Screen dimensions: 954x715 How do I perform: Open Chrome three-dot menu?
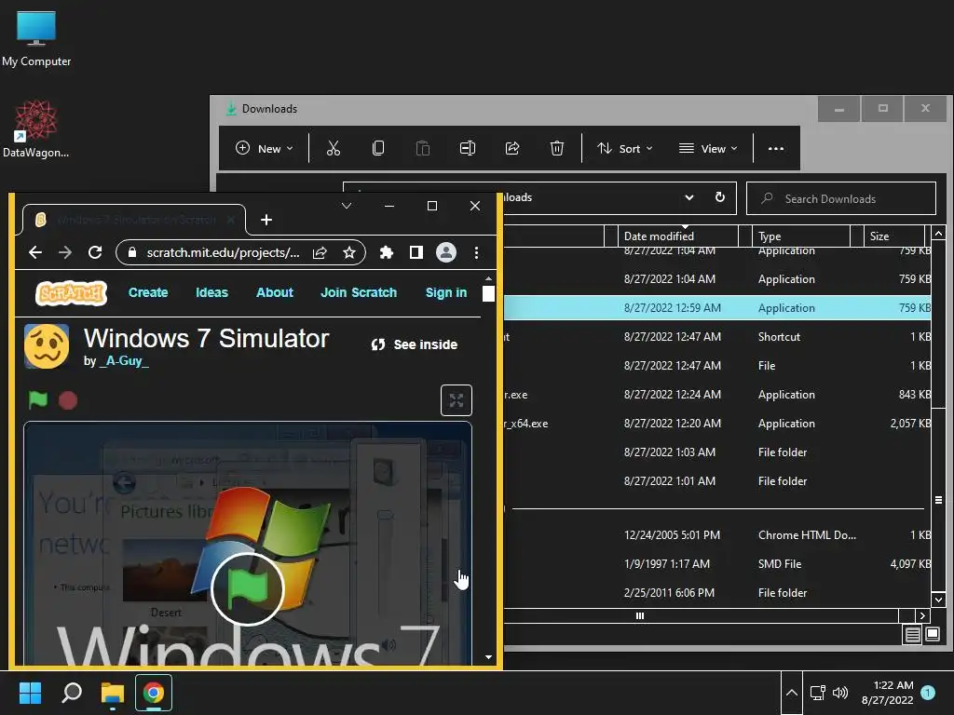[476, 252]
